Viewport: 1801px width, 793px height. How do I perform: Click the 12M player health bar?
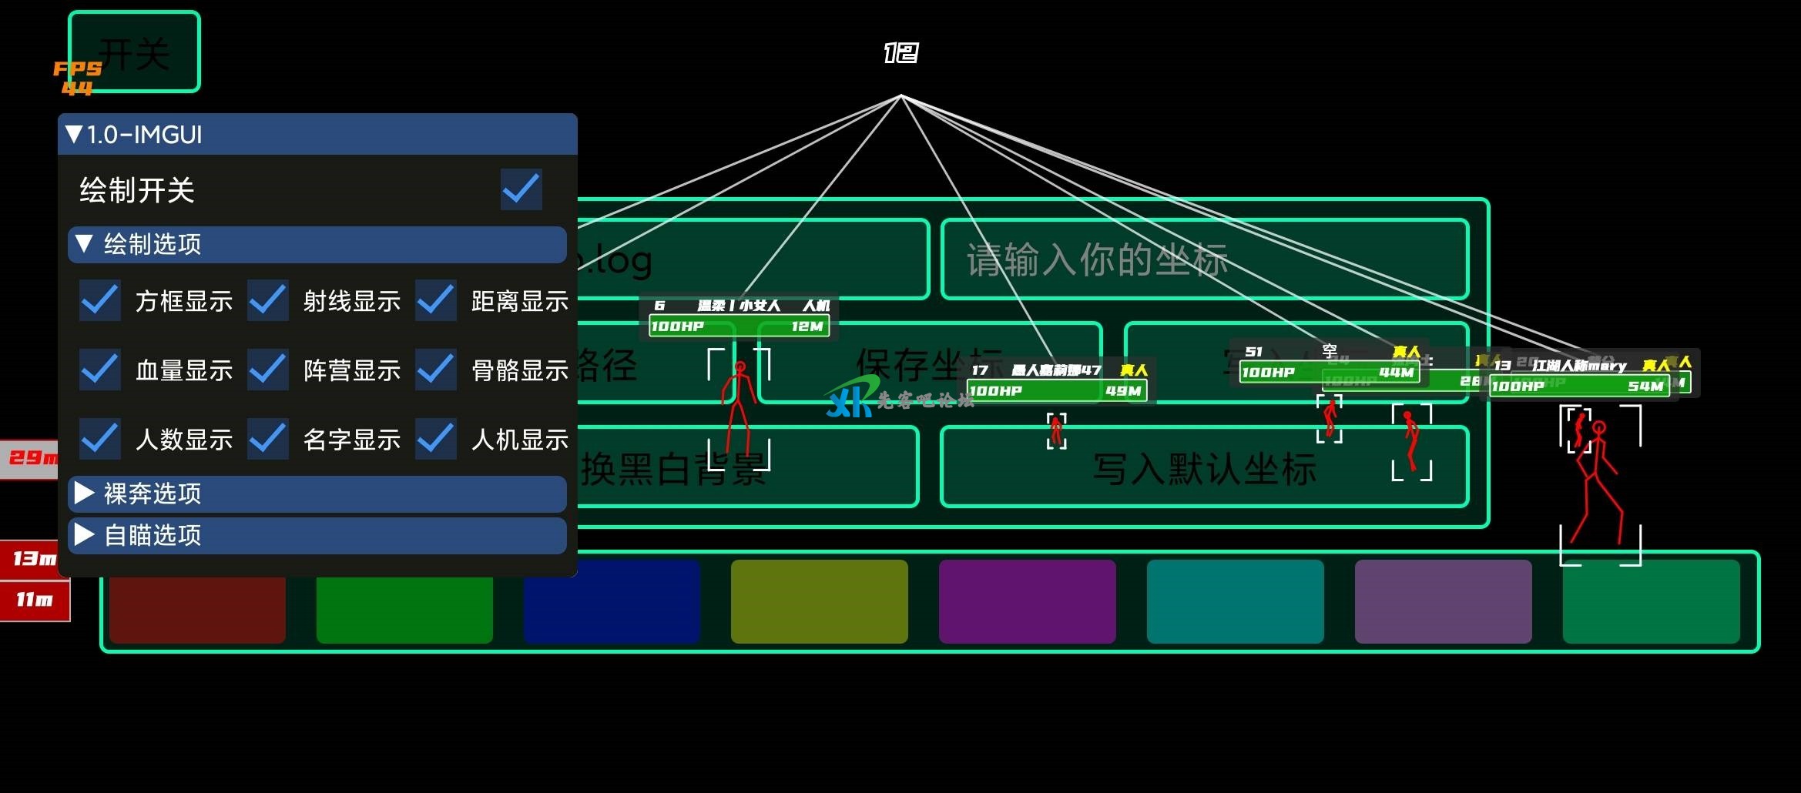pyautogui.click(x=738, y=326)
